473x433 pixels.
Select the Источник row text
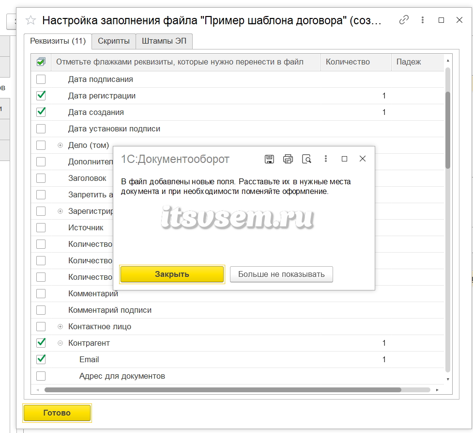[86, 228]
